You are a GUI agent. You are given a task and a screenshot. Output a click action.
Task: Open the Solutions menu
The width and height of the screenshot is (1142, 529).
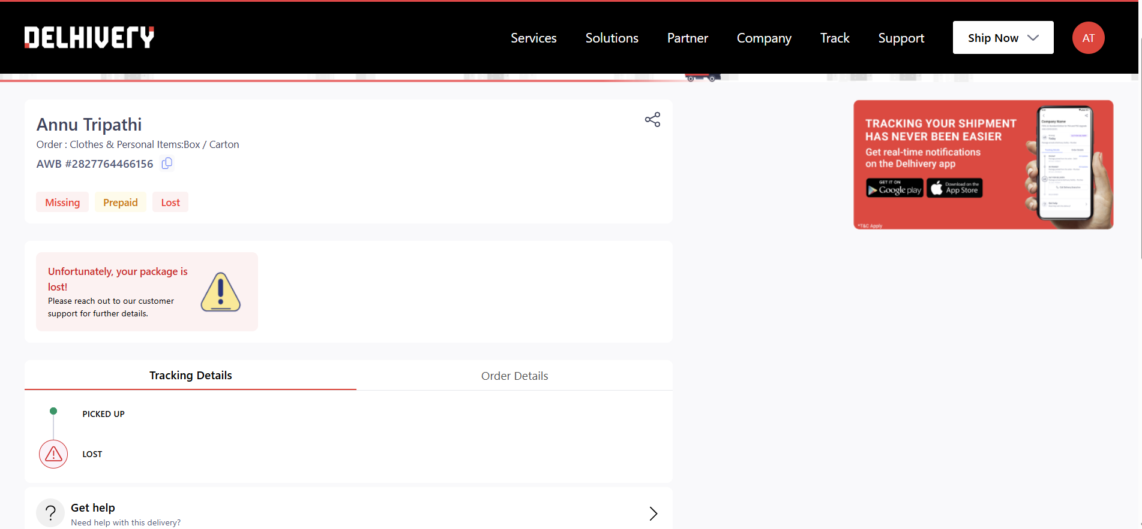tap(612, 38)
